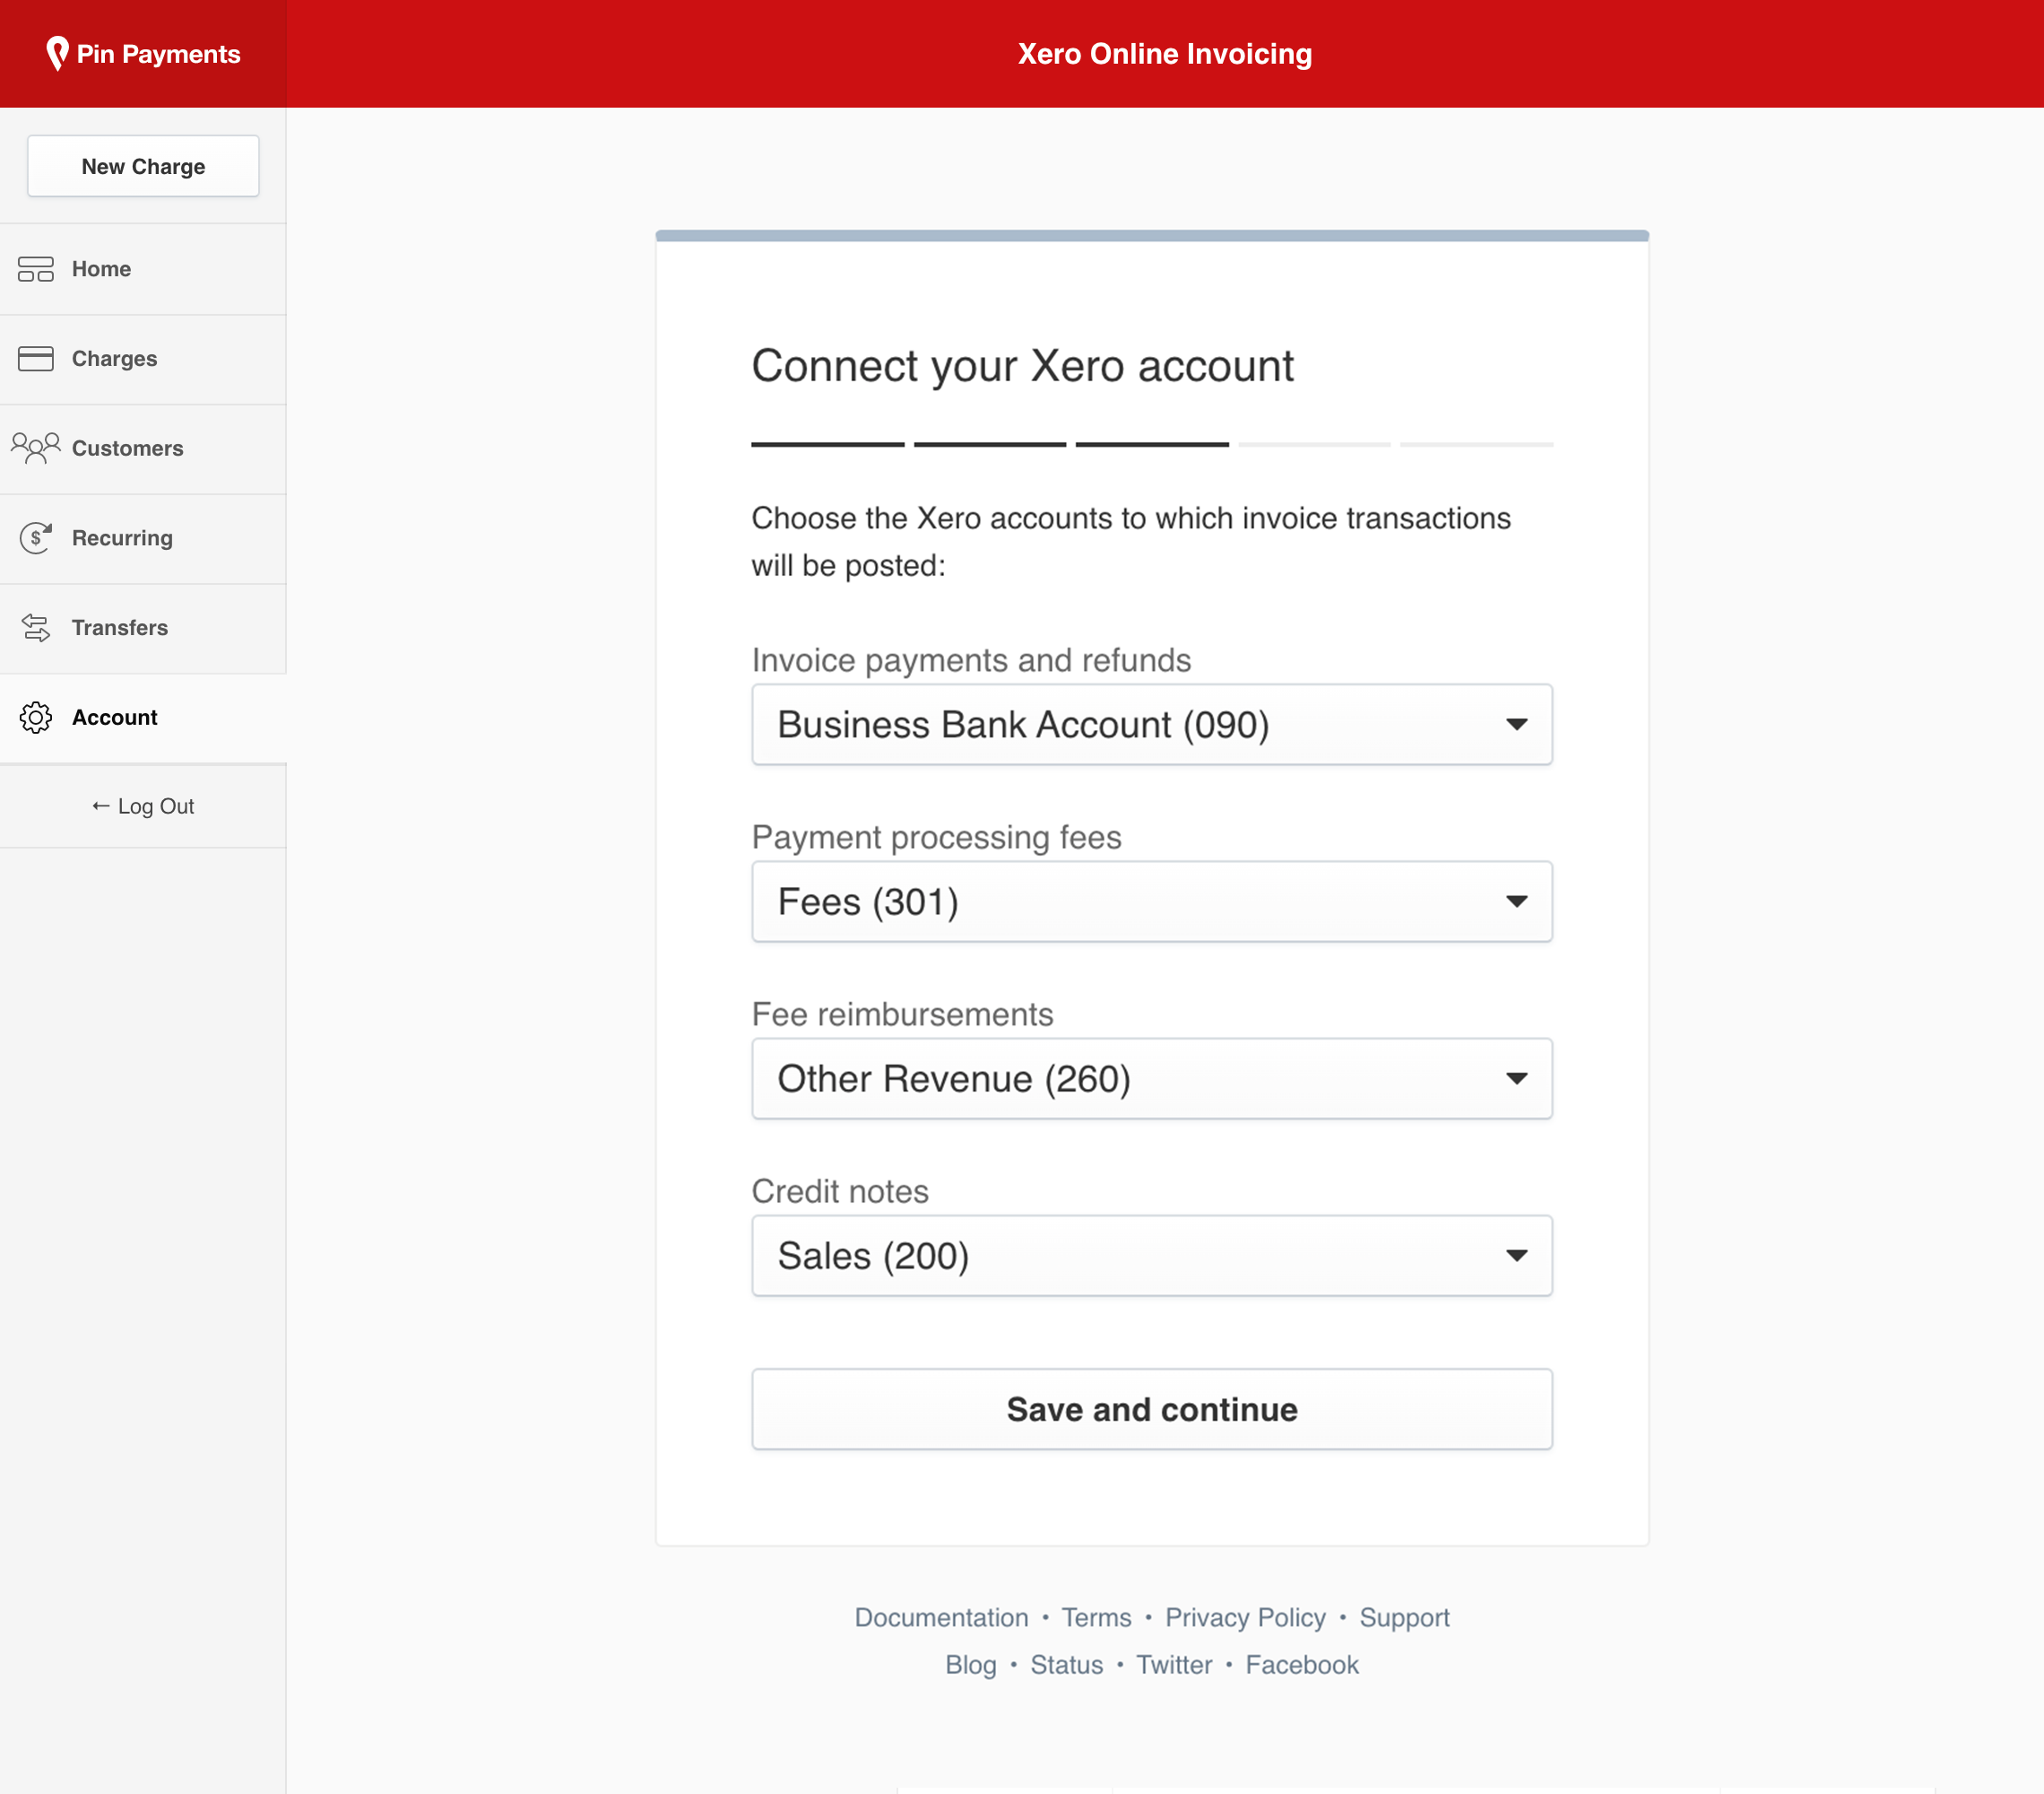
Task: Expand the Payment processing fees dropdown
Action: coord(1152,899)
